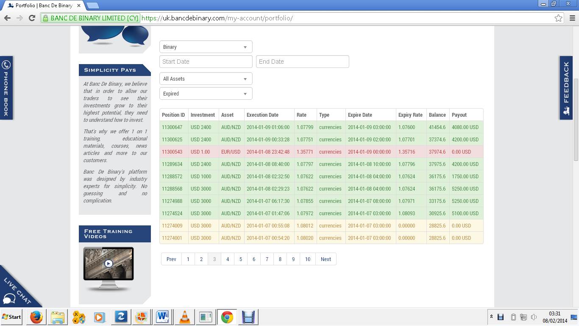This screenshot has height=326, width=579.
Task: Bookmark this page with the star icon
Action: click(x=558, y=18)
